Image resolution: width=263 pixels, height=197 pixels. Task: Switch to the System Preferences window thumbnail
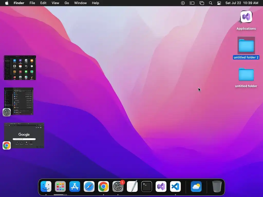(19, 101)
